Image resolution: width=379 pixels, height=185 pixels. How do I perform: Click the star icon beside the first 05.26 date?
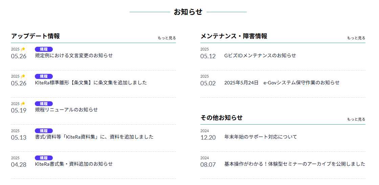[23, 49]
